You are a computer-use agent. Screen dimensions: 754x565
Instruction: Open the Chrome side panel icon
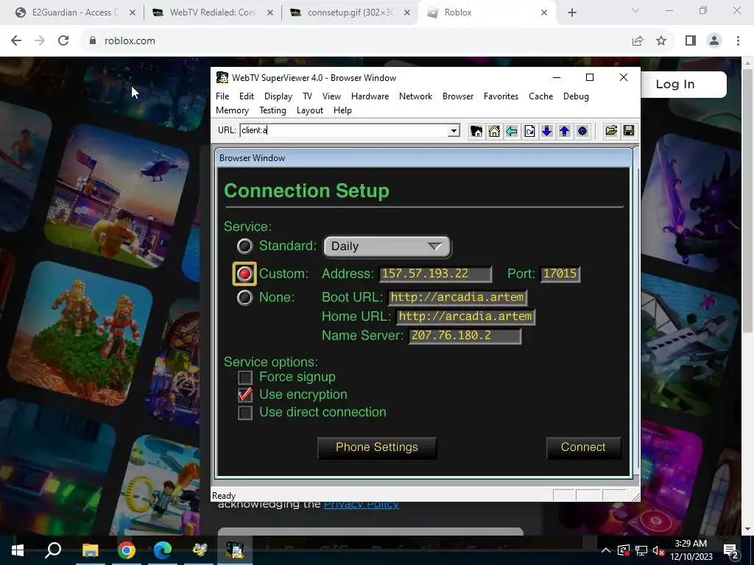(x=691, y=41)
